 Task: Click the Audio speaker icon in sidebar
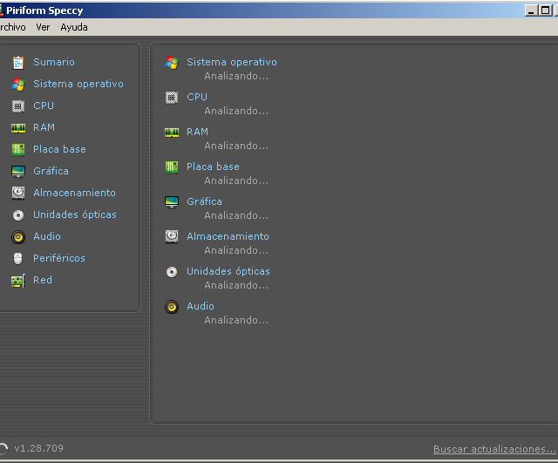coord(18,237)
